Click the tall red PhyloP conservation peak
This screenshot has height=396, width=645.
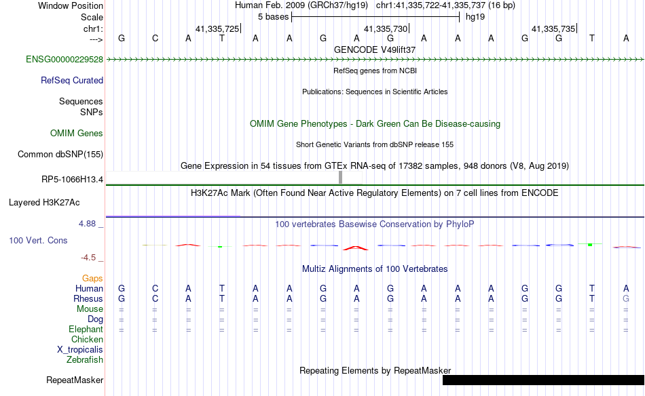tap(356, 248)
